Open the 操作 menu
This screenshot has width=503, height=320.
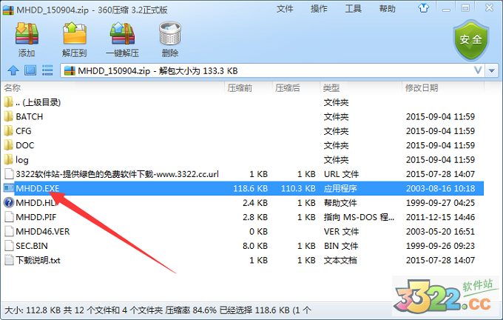pos(319,9)
